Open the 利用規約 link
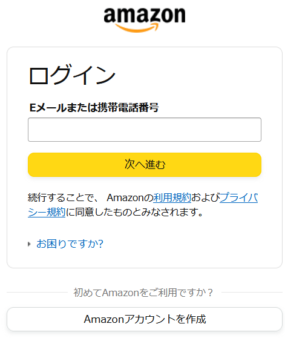 (172, 197)
